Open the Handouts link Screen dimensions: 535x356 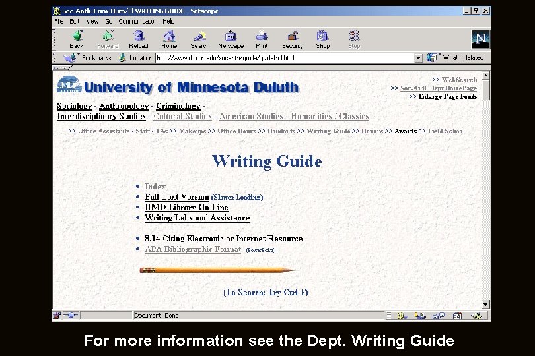[281, 131]
